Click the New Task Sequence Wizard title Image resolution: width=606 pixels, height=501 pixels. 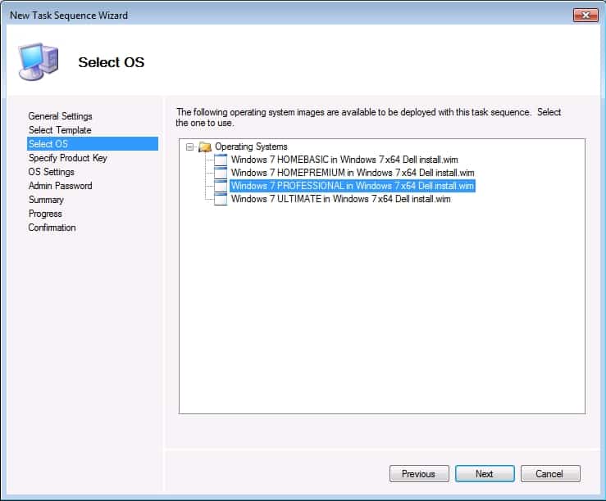pyautogui.click(x=69, y=16)
